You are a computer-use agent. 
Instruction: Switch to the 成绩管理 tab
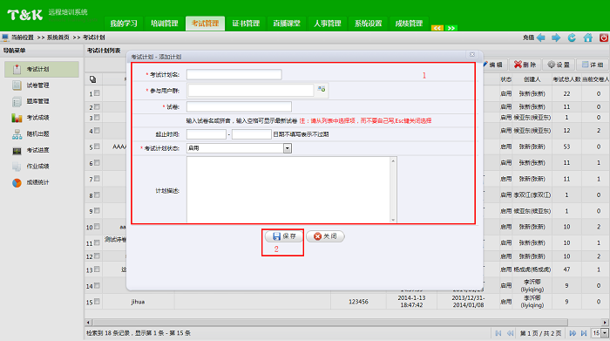tap(409, 24)
